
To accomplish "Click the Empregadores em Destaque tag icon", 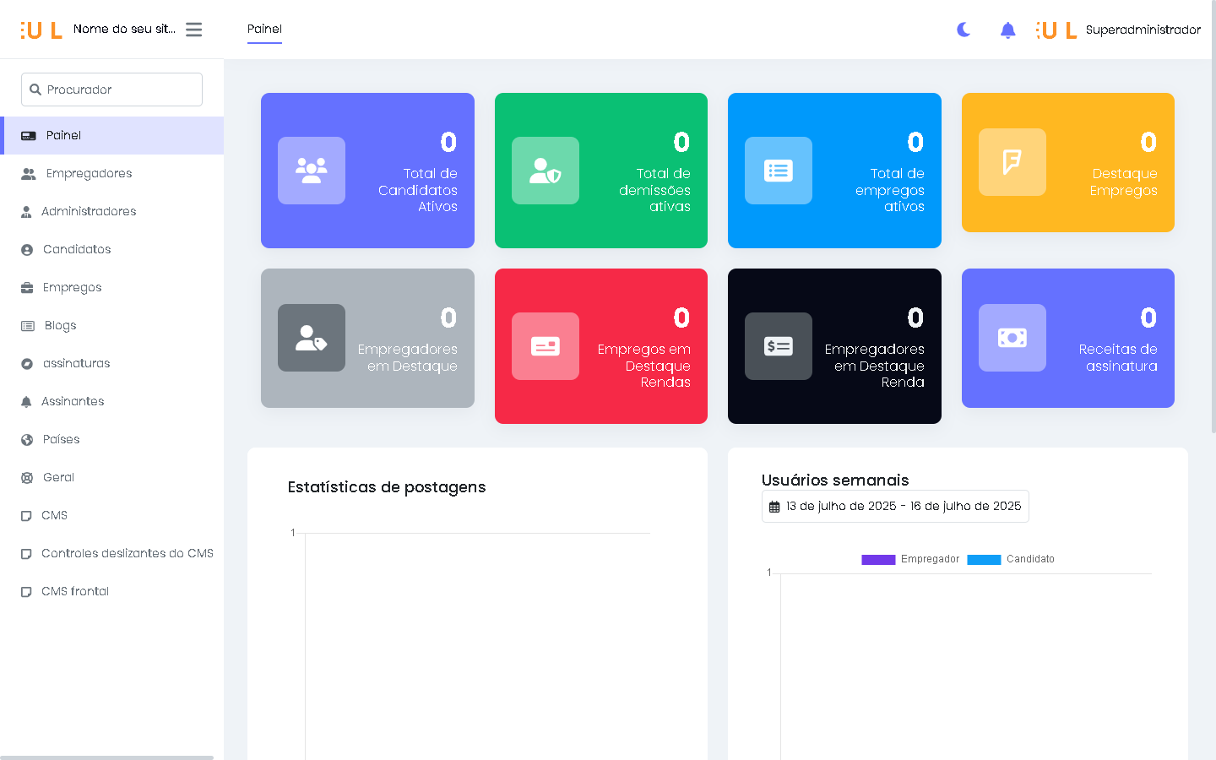I will click(x=312, y=338).
